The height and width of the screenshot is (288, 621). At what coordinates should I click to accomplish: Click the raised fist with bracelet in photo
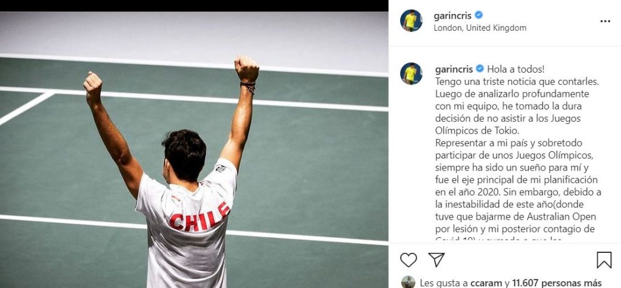246,72
